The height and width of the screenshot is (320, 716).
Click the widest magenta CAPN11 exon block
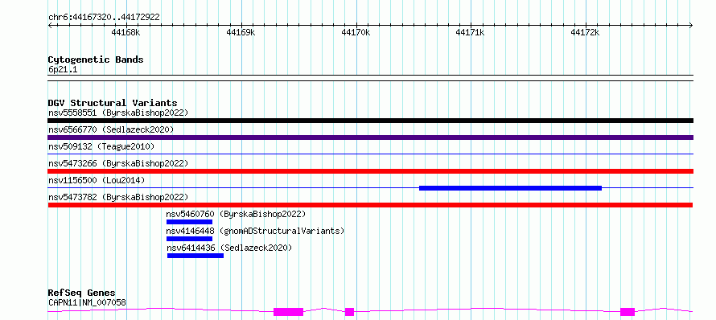click(x=288, y=312)
